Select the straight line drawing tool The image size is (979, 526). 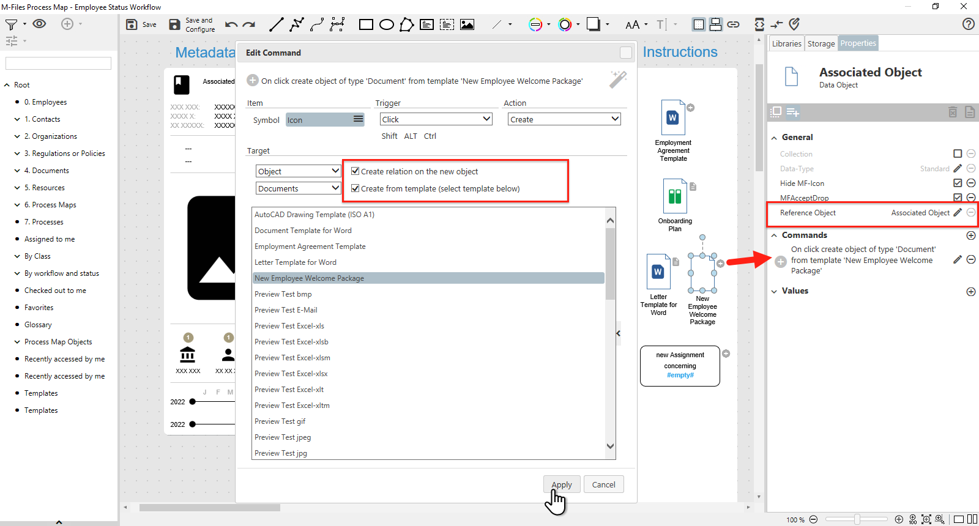(277, 24)
